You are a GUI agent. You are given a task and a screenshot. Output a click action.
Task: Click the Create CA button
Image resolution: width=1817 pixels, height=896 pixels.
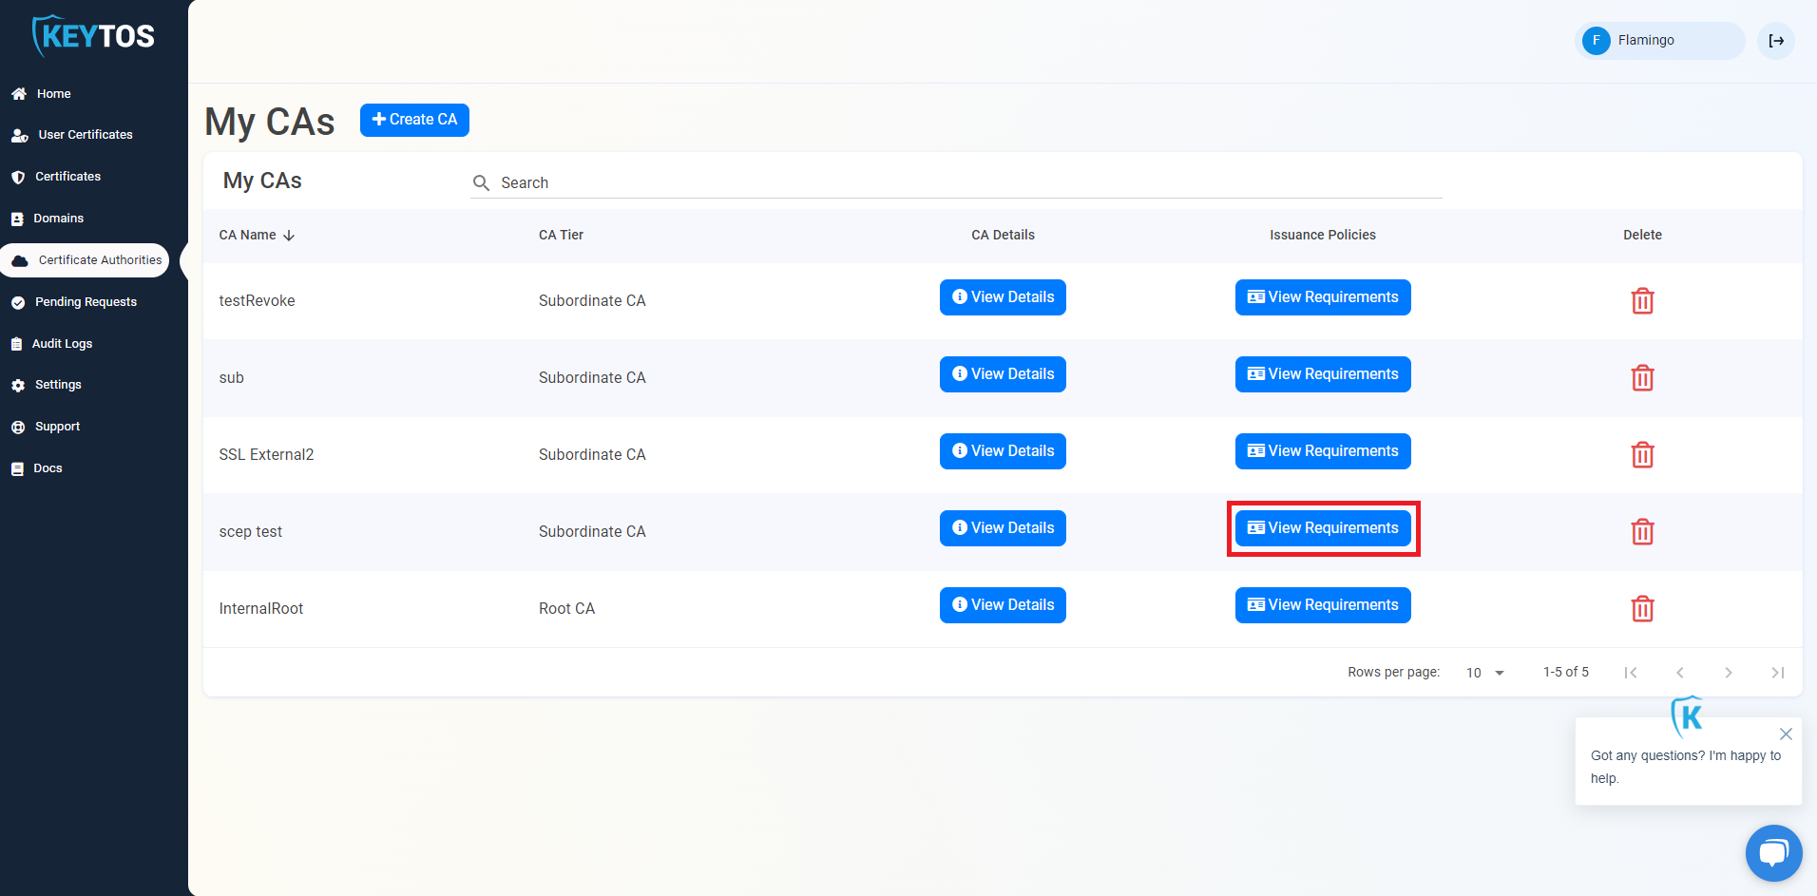[x=414, y=120]
